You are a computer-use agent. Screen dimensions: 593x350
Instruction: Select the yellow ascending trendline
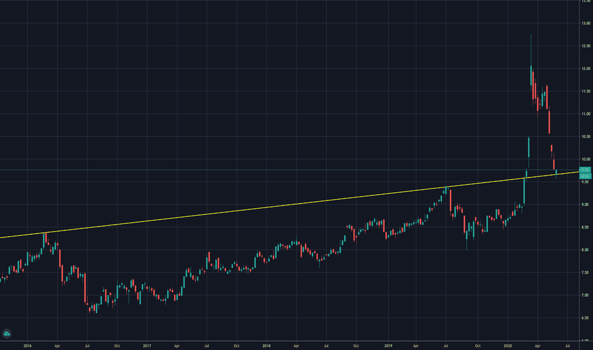290,206
